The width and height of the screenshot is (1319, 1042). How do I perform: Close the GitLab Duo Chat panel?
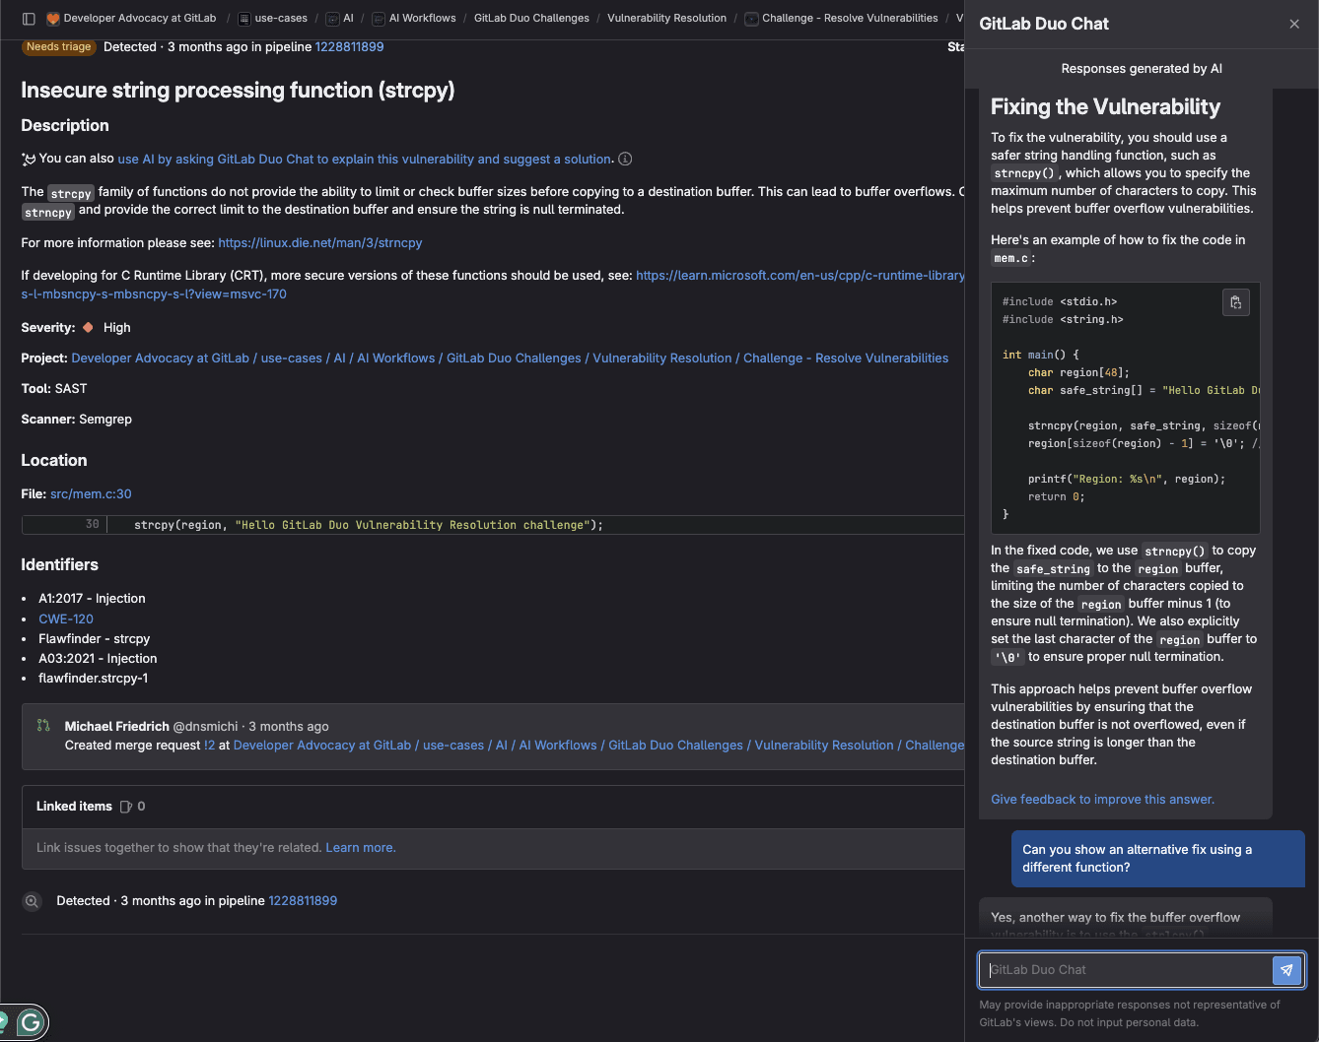pyautogui.click(x=1294, y=24)
